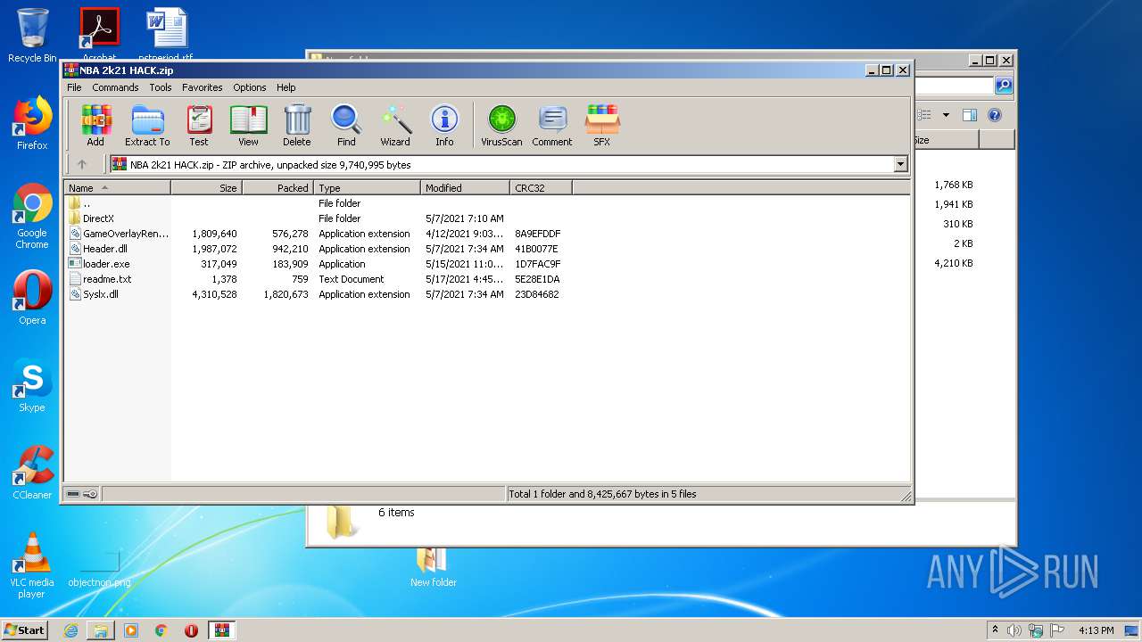
Task: Open Internet Explorer from the taskbar
Action: (x=70, y=630)
